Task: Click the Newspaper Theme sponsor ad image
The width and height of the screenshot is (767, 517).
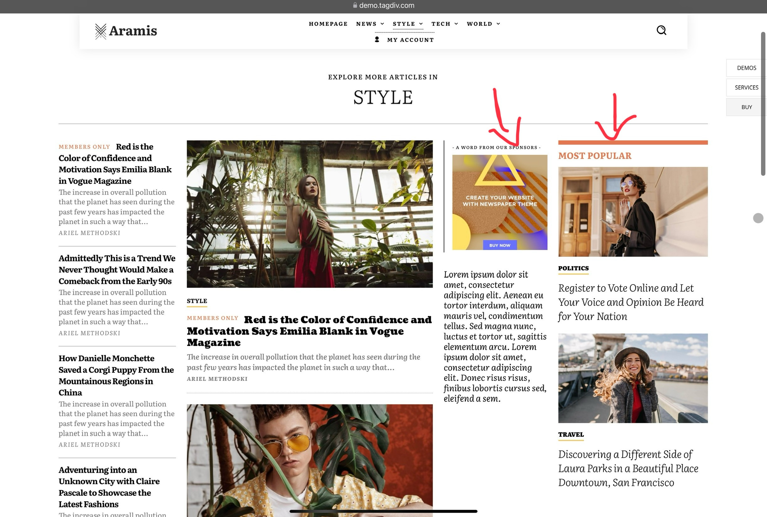Action: point(500,202)
